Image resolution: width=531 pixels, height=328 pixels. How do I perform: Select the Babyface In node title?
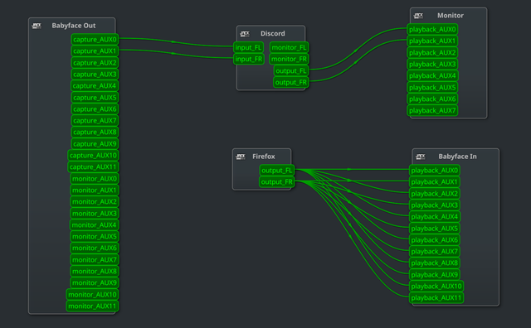coord(457,157)
